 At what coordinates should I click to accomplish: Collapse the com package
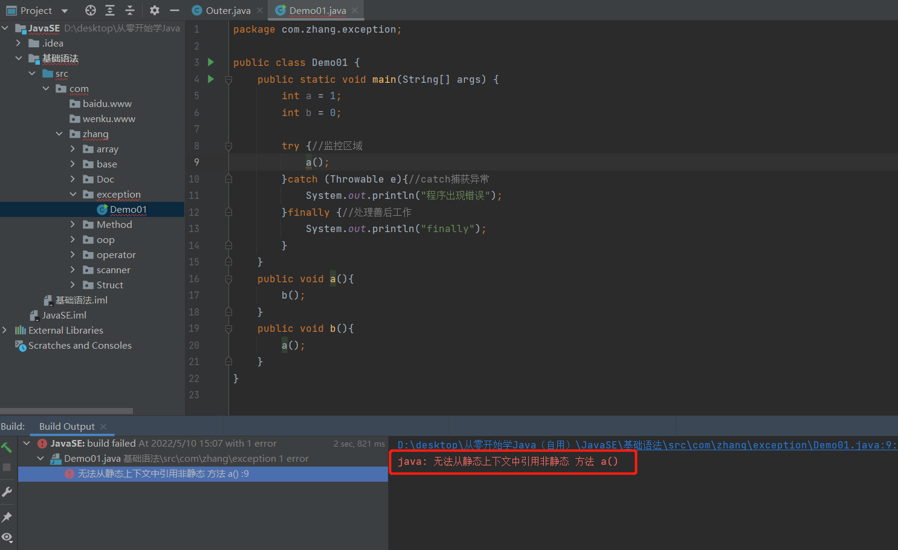[46, 88]
